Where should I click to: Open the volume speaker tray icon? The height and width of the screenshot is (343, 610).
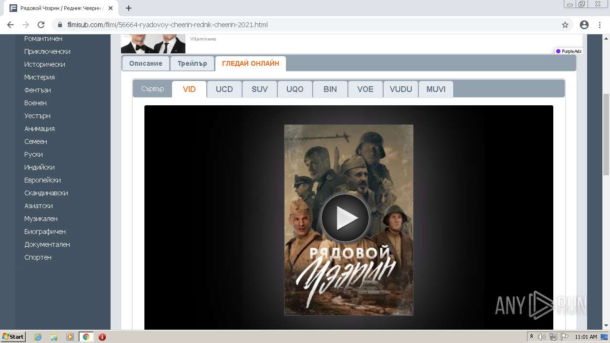tap(542, 337)
